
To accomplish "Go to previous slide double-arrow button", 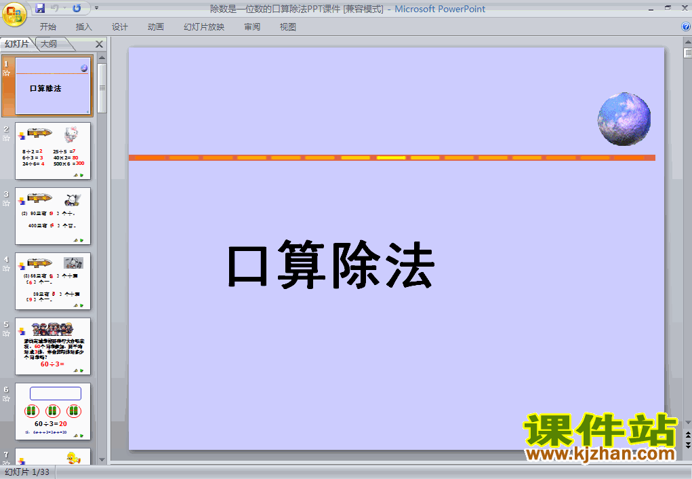I will [687, 436].
